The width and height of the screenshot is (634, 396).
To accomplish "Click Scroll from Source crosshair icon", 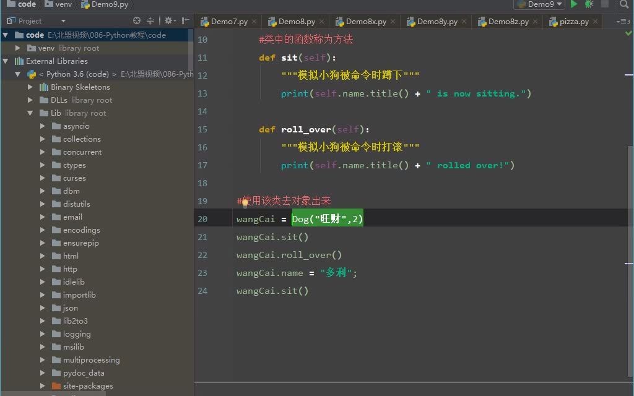I will pyautogui.click(x=137, y=20).
